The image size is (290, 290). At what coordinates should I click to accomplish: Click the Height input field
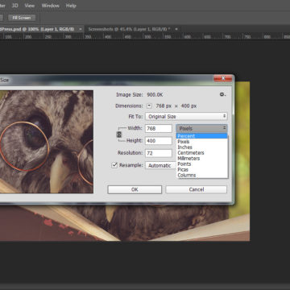(x=159, y=141)
